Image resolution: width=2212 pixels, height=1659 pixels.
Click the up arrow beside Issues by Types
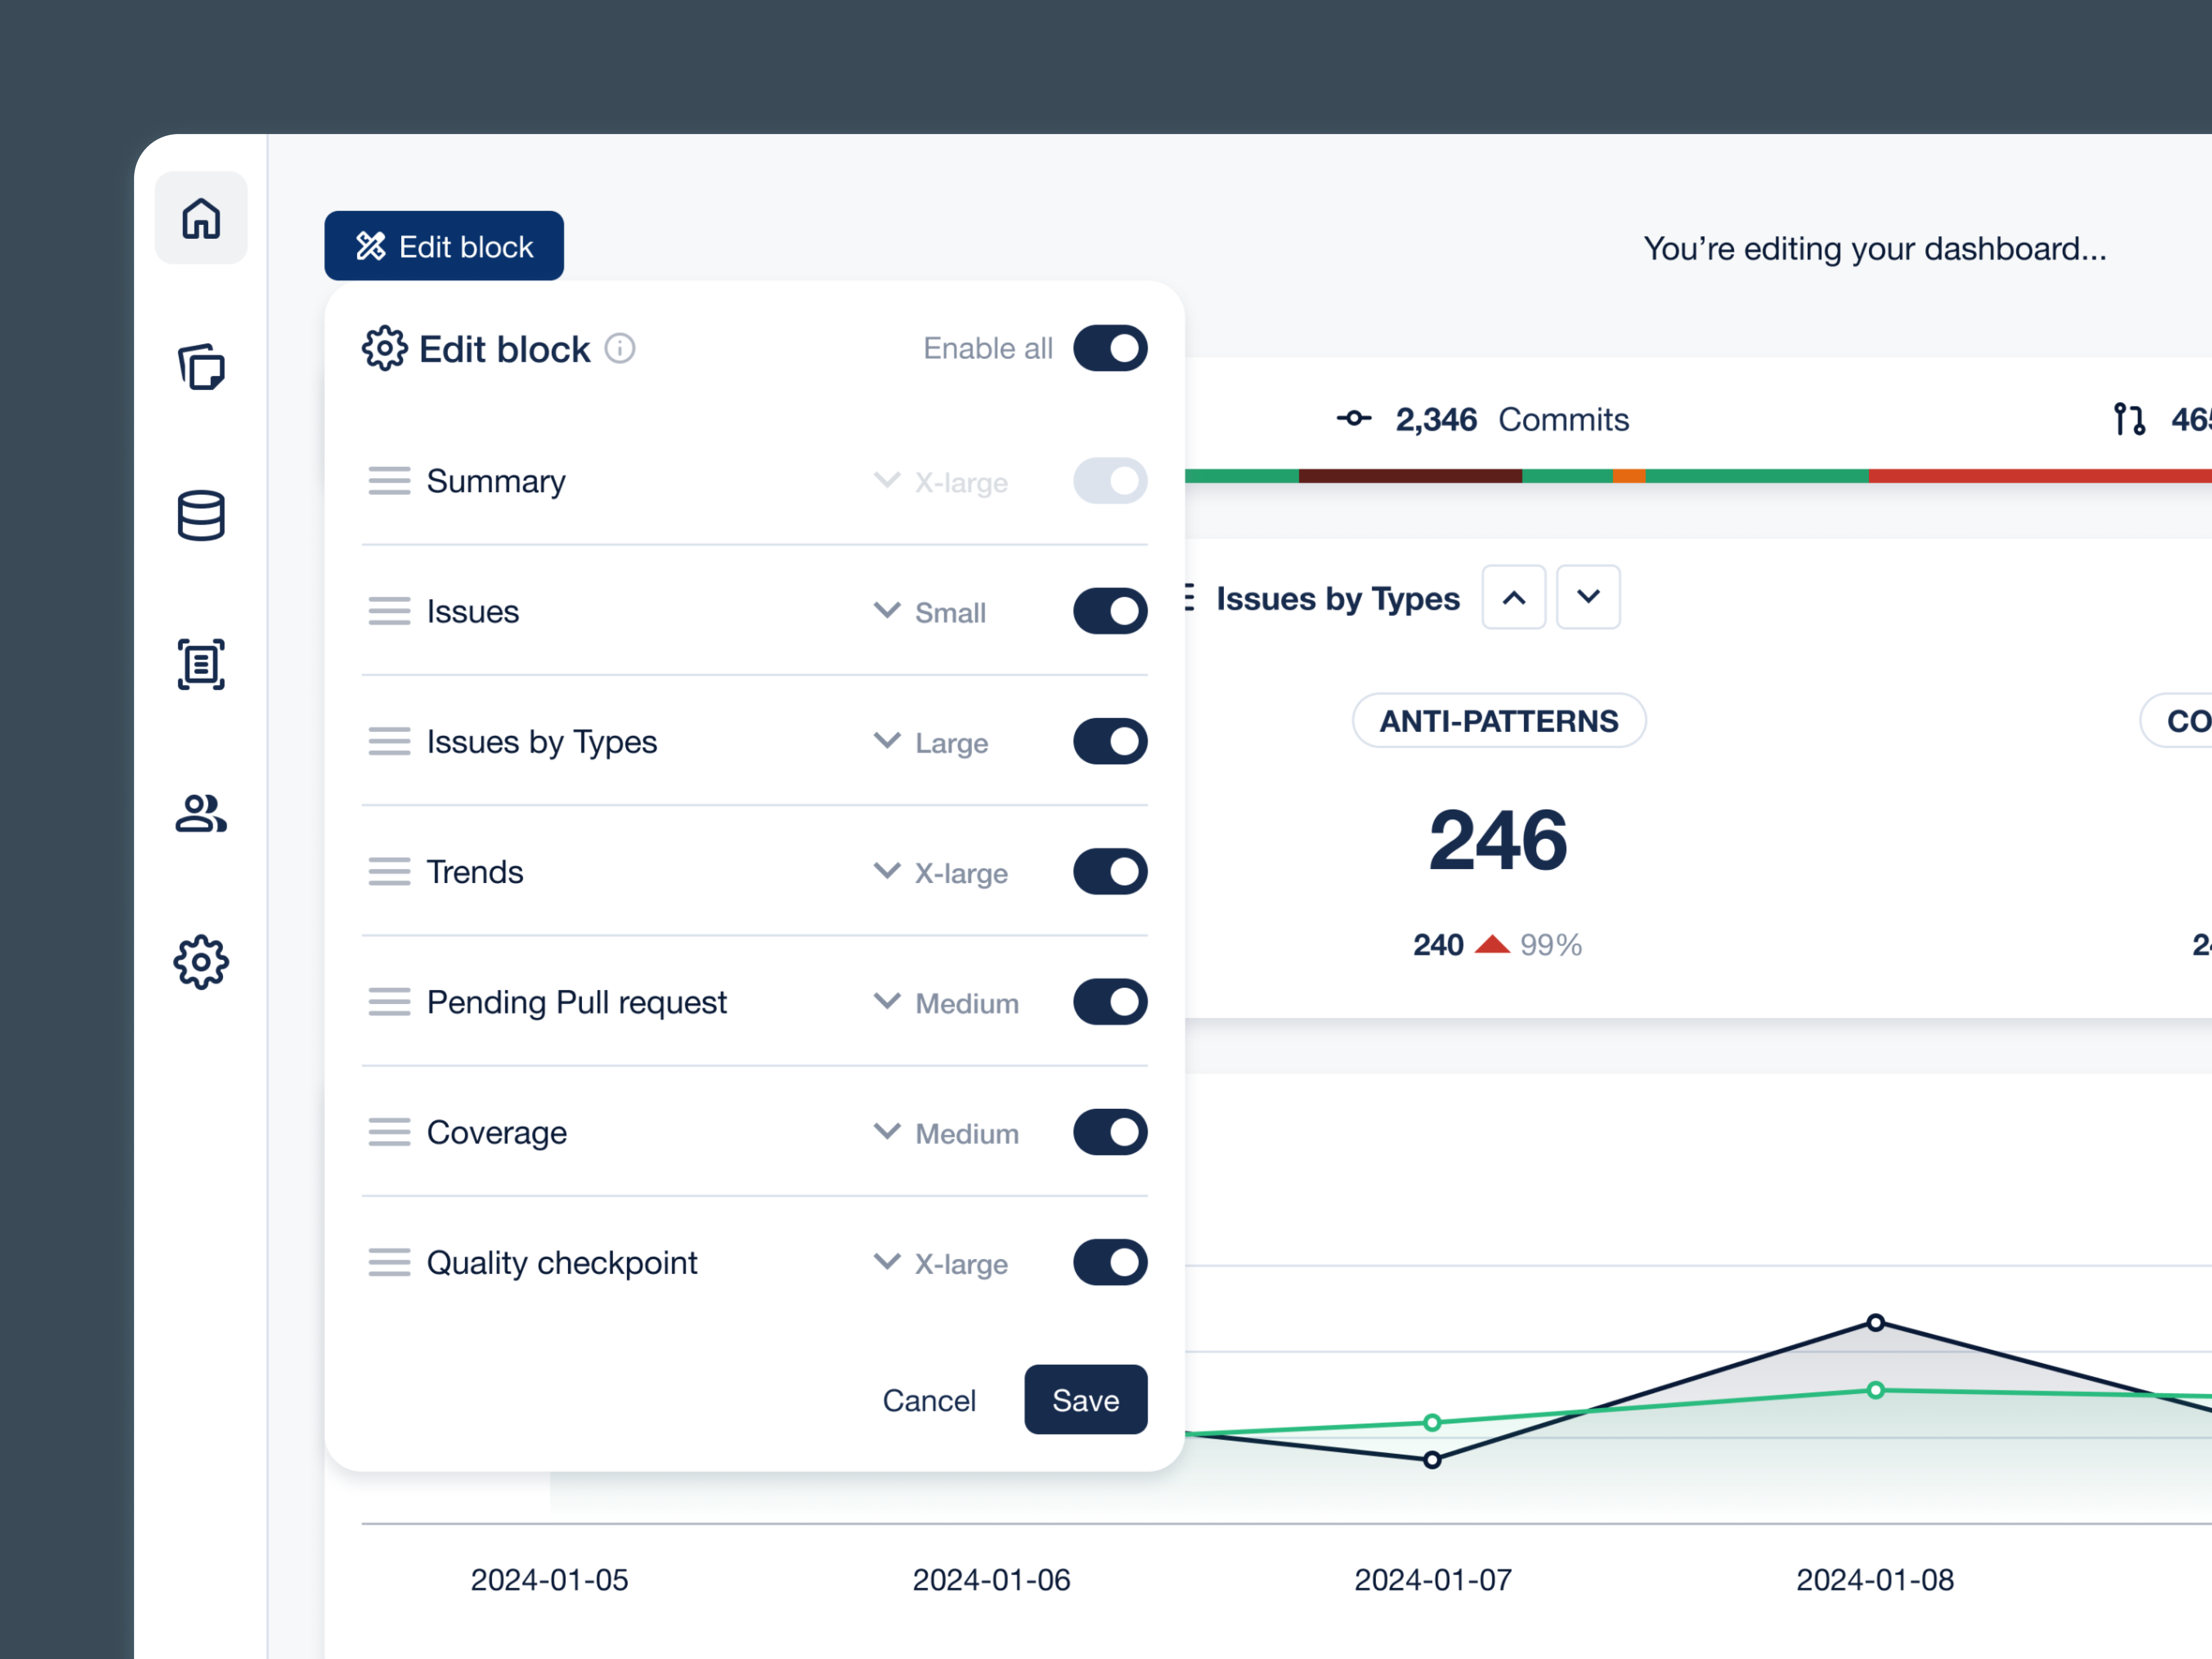1513,597
